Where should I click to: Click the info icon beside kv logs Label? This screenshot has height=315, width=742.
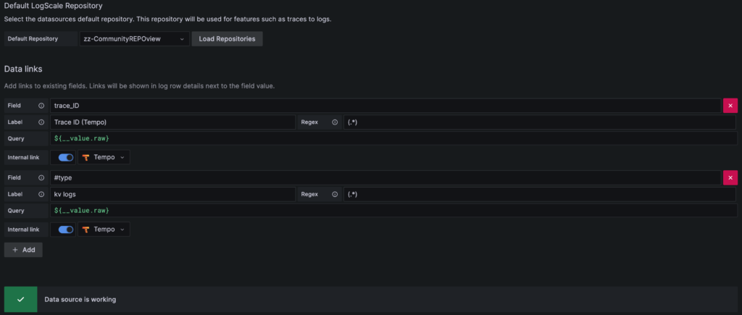pyautogui.click(x=41, y=194)
